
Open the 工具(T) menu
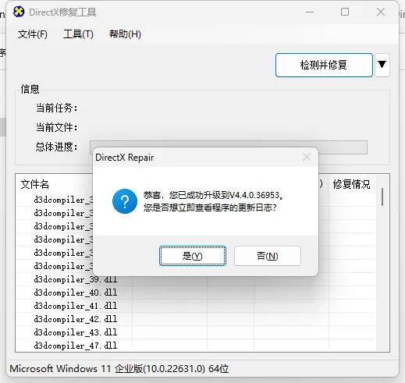[78, 34]
